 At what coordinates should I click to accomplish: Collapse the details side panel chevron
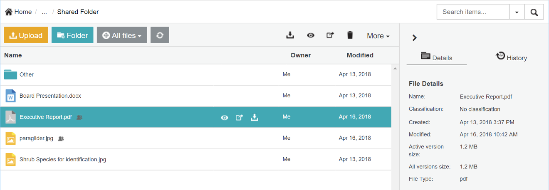click(x=414, y=38)
